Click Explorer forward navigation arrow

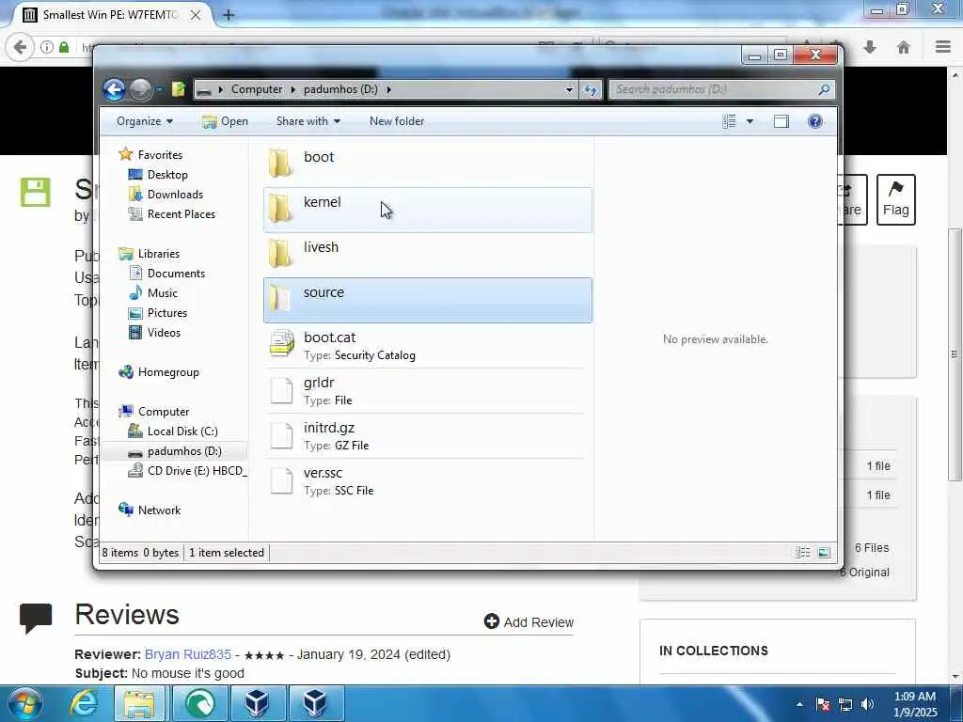tap(141, 89)
